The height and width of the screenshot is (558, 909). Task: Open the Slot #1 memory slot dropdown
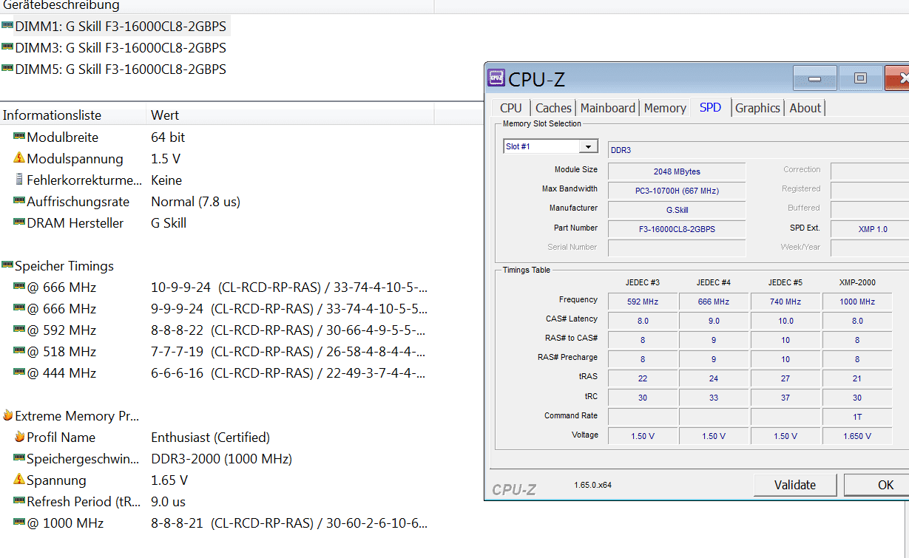[551, 146]
